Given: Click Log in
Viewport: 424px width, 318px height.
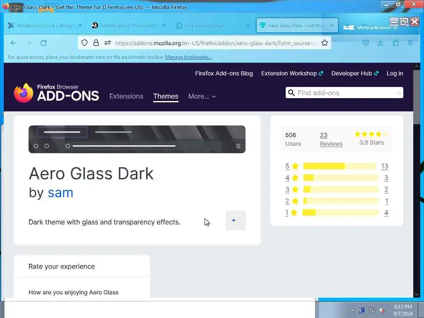Looking at the screenshot, I should 395,73.
